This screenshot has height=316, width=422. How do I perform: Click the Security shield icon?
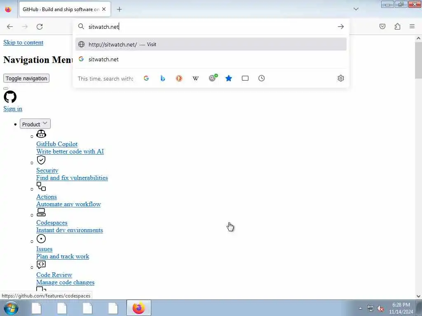tap(41, 160)
